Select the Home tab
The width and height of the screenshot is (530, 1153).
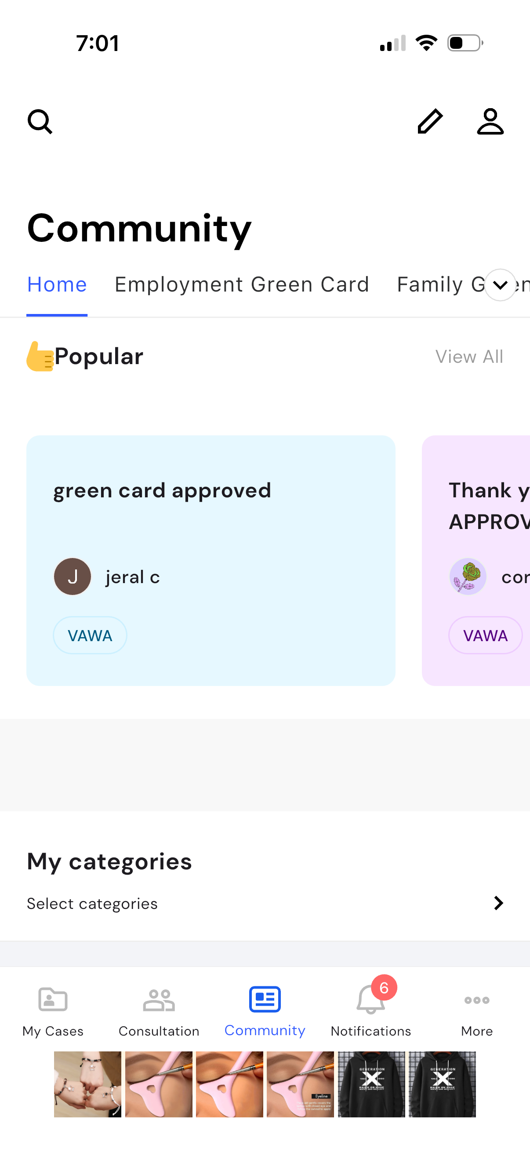click(57, 285)
